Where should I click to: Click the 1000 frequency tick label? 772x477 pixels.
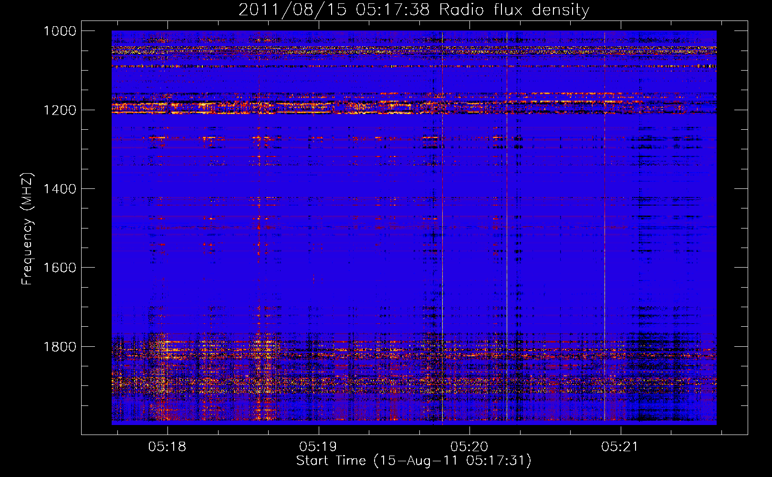60,31
